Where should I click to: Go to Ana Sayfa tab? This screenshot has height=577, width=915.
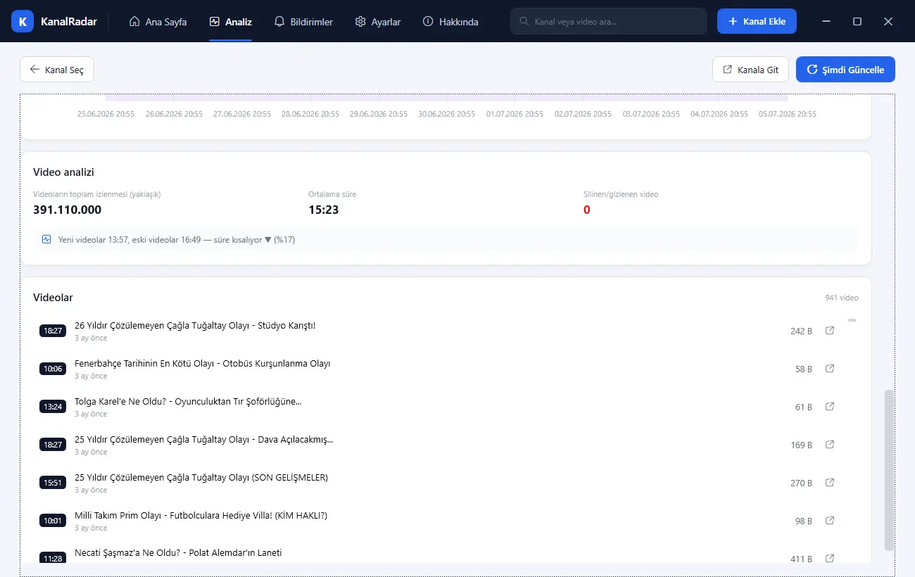pos(158,22)
